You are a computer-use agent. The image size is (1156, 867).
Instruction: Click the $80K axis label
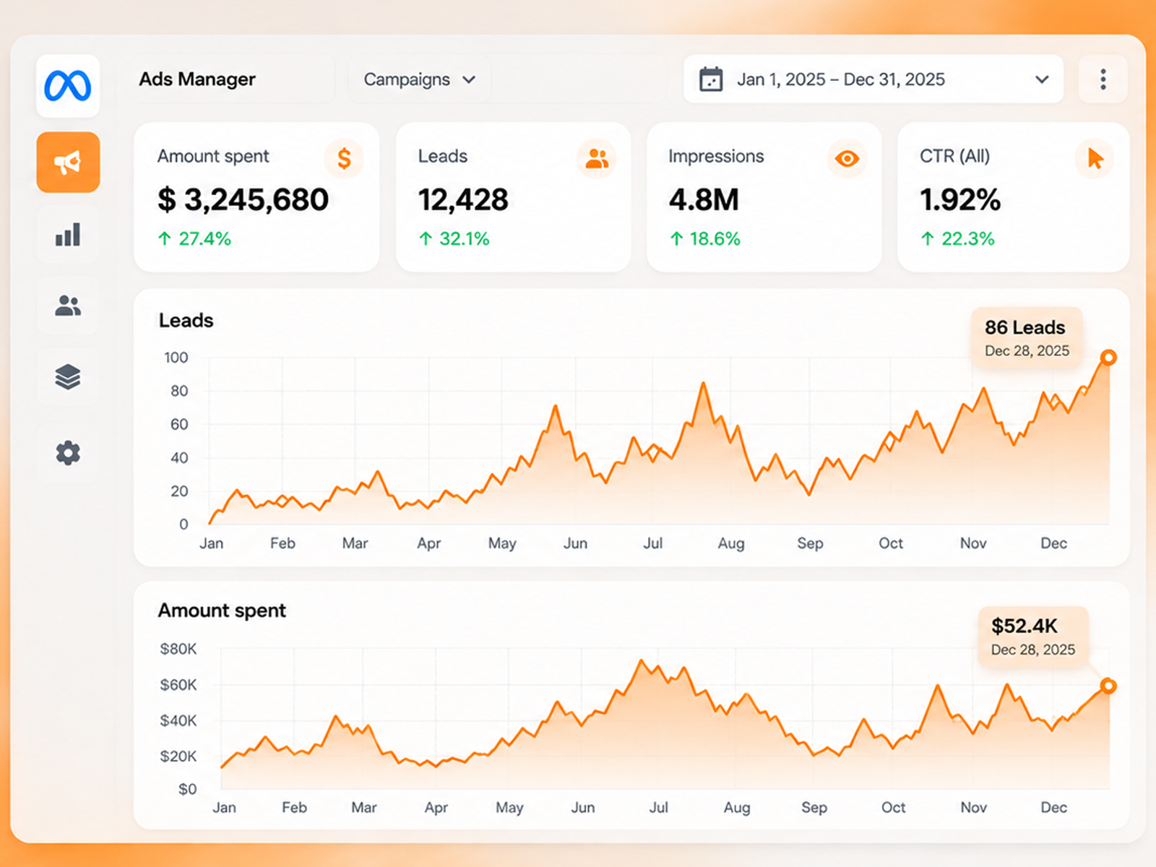point(178,649)
